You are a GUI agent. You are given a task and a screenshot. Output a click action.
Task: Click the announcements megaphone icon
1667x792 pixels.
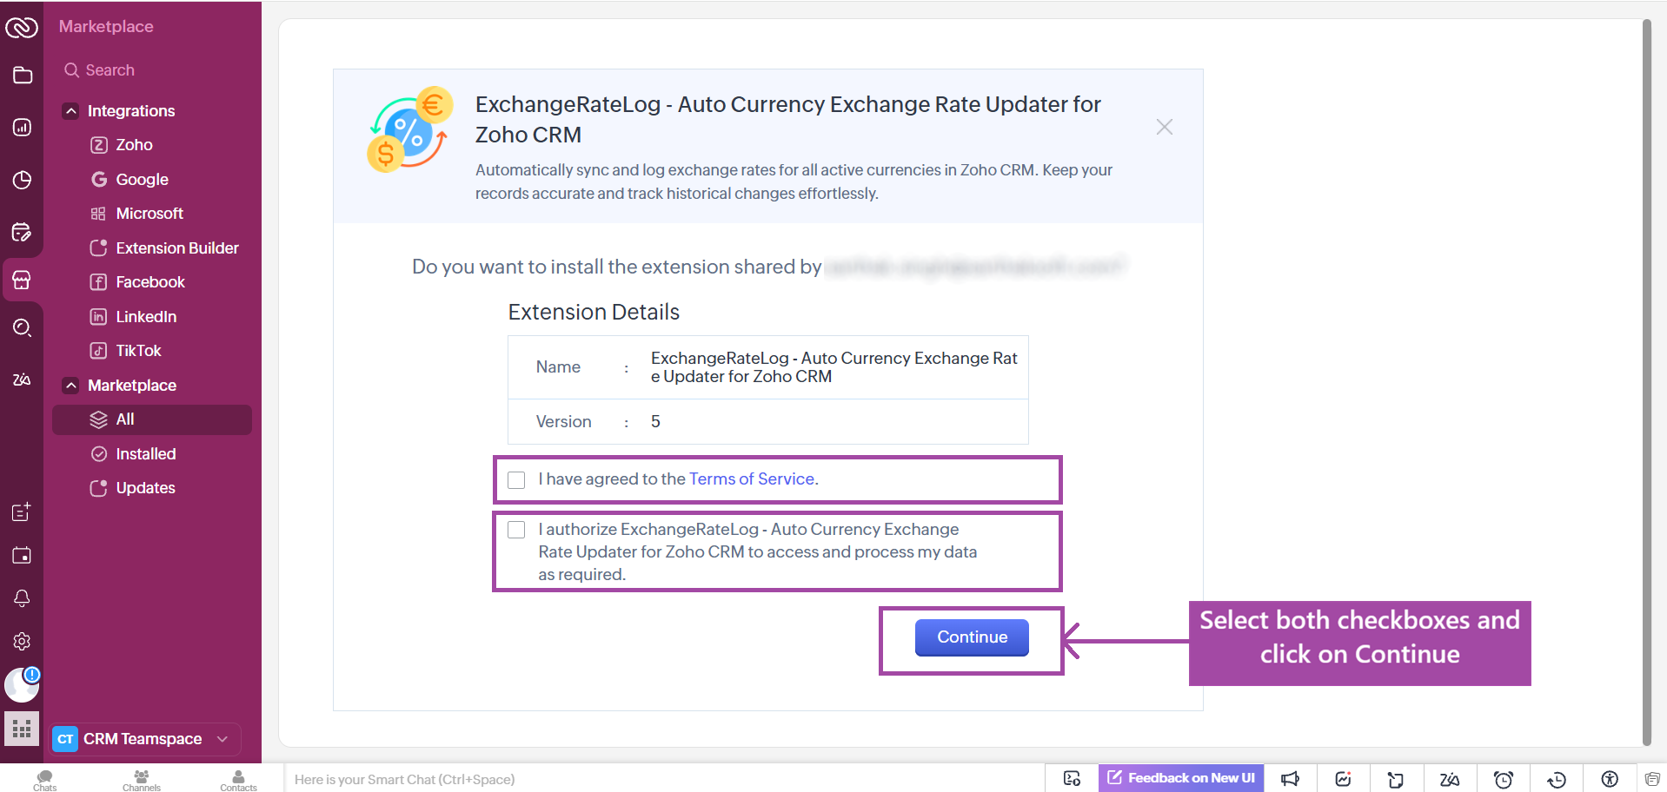coord(1290,779)
